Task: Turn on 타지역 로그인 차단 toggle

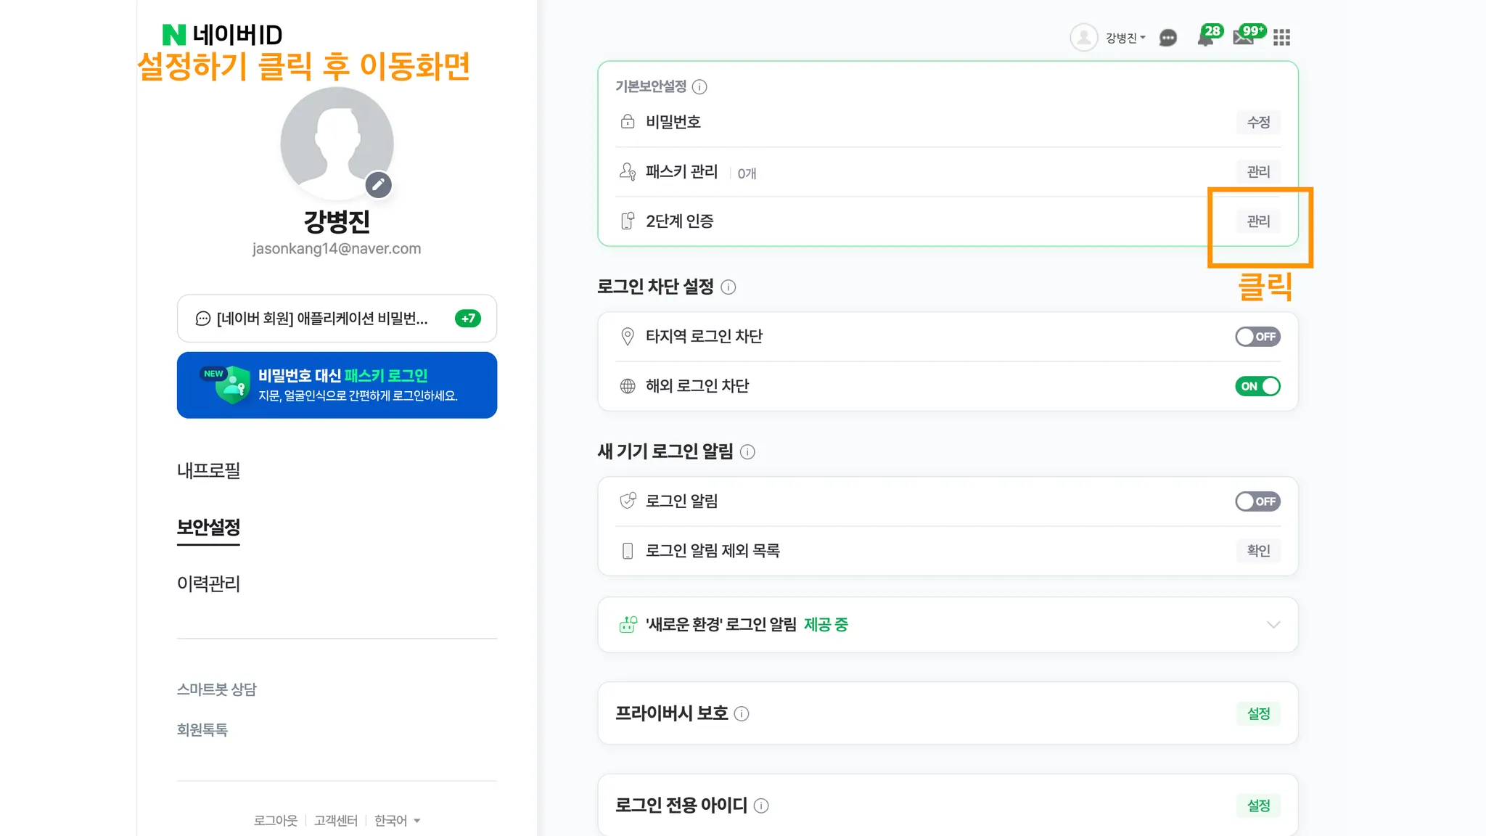Action: coord(1258,337)
